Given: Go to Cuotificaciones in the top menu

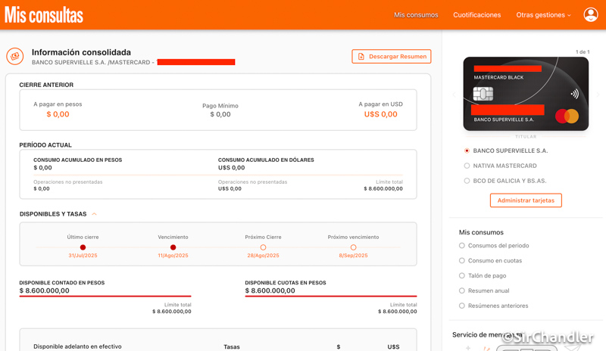Looking at the screenshot, I should pos(476,15).
